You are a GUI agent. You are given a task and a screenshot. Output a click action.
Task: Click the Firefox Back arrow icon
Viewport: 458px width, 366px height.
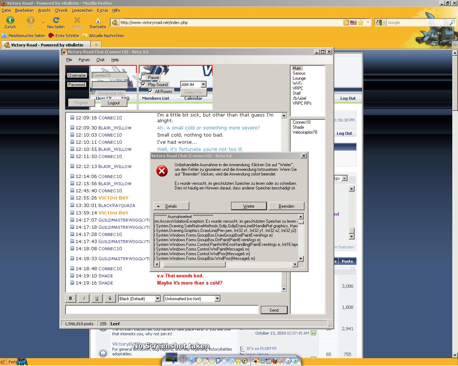tap(10, 20)
